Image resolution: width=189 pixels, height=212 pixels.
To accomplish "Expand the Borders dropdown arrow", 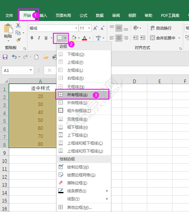I will point(65,38).
